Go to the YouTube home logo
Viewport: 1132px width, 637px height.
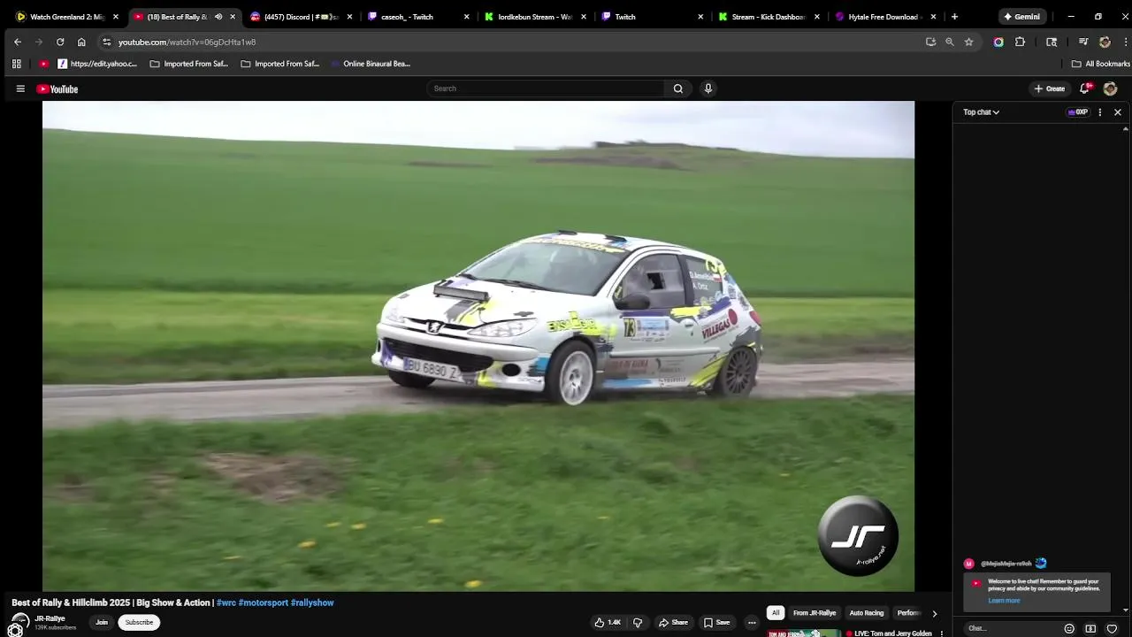coord(57,88)
